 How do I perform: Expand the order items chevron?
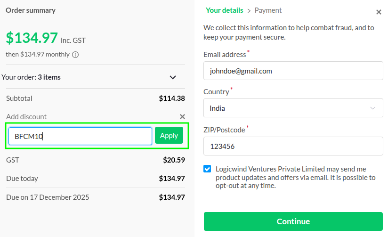(x=173, y=77)
